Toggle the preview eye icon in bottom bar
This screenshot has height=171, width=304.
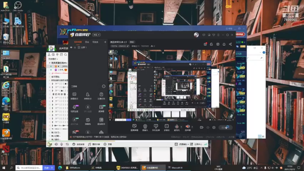(x=208, y=127)
